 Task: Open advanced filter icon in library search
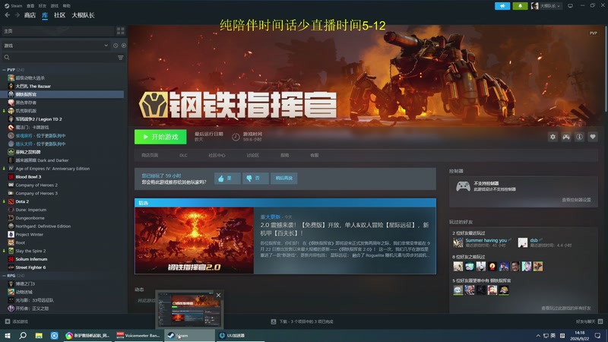coord(121,58)
